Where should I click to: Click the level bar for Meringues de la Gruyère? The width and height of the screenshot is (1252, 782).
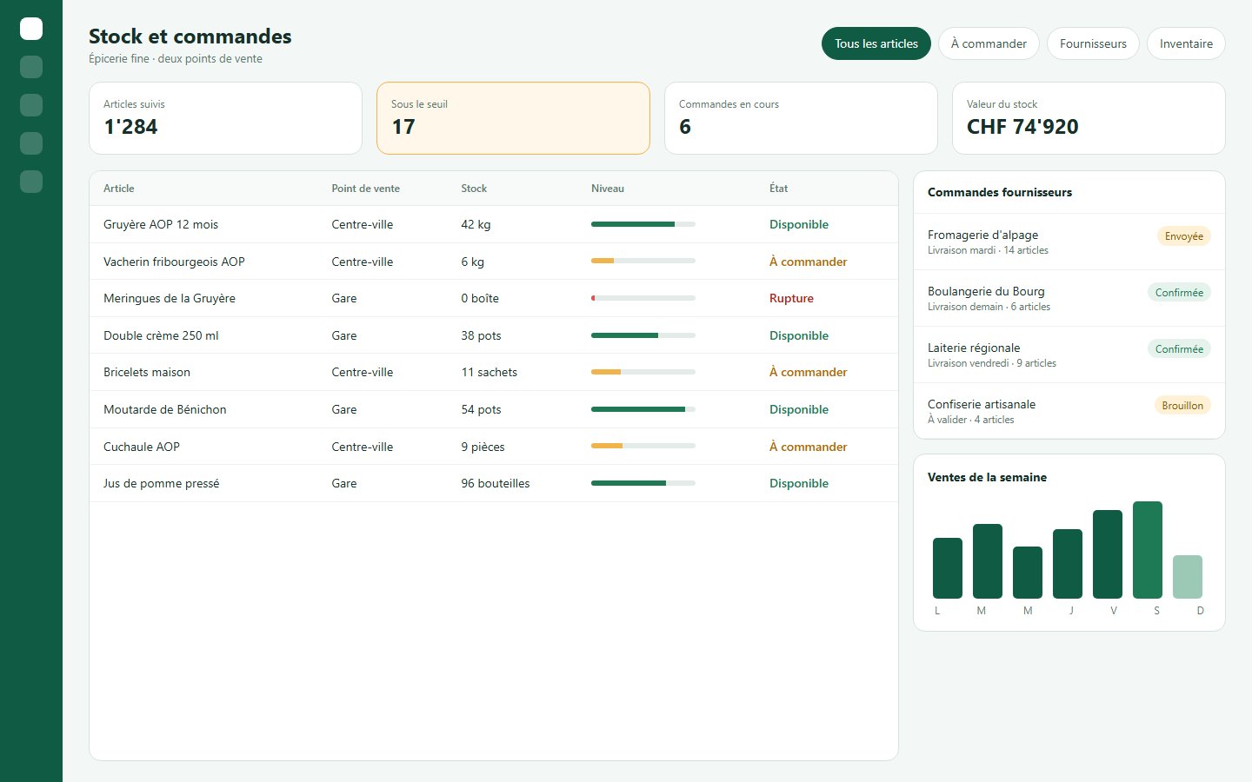pos(643,298)
